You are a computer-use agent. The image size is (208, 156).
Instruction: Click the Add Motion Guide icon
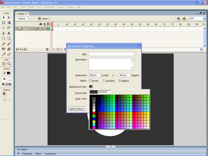(21, 49)
